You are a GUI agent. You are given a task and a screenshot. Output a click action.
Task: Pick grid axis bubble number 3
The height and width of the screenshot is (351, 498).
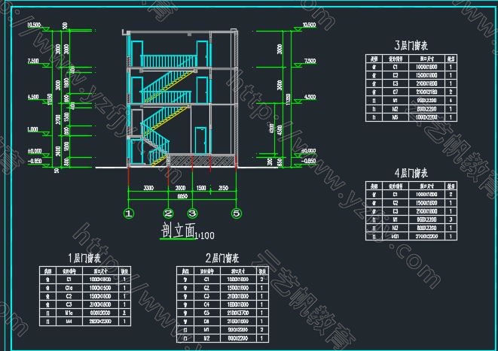pyautogui.click(x=192, y=213)
